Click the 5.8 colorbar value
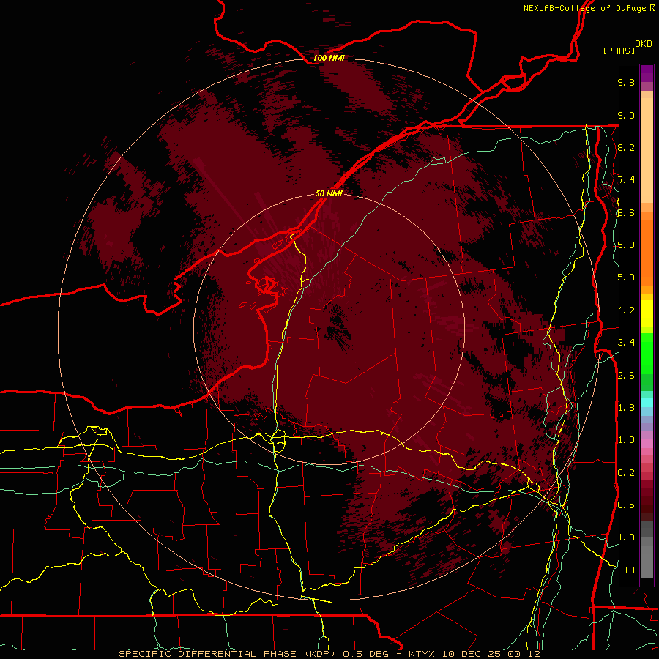659x659 pixels. [x=626, y=245]
